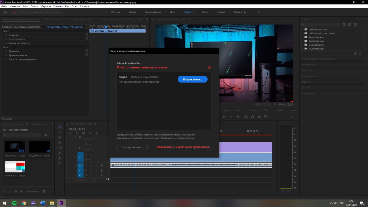The image size is (368, 207).
Task: Expand Шаблоны настроек Lumetri folder
Action: pyautogui.click(x=302, y=33)
